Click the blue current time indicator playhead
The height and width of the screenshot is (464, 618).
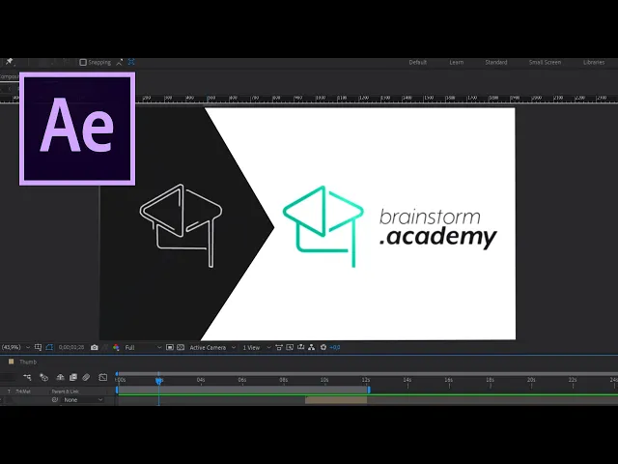[x=158, y=380]
